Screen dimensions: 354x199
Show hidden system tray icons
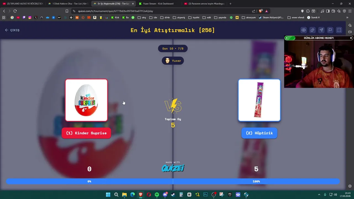(x=319, y=195)
